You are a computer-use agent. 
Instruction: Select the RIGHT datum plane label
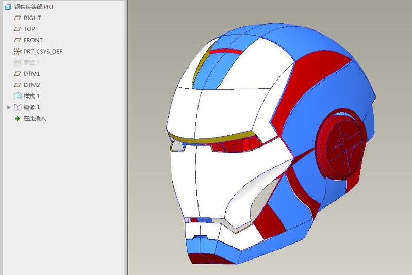click(32, 18)
